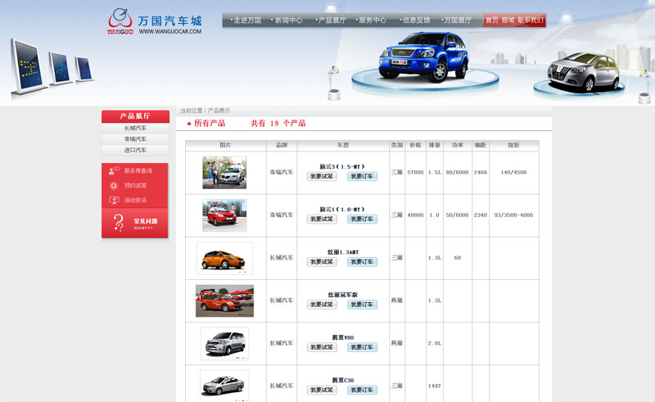Select 进口汽车 in the sidebar
Viewport: 655px width, 402px height.
click(135, 150)
